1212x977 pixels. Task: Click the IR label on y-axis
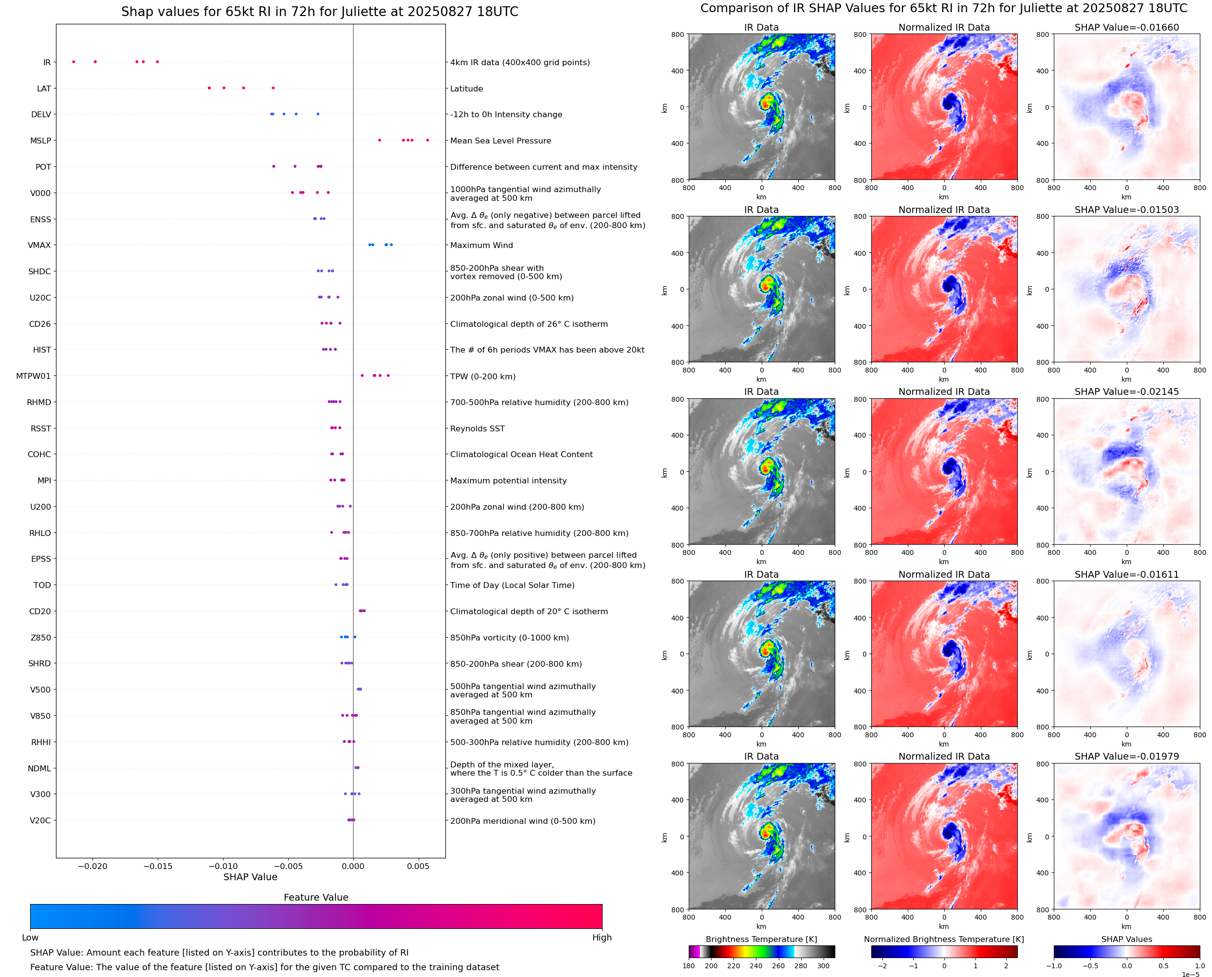click(47, 62)
